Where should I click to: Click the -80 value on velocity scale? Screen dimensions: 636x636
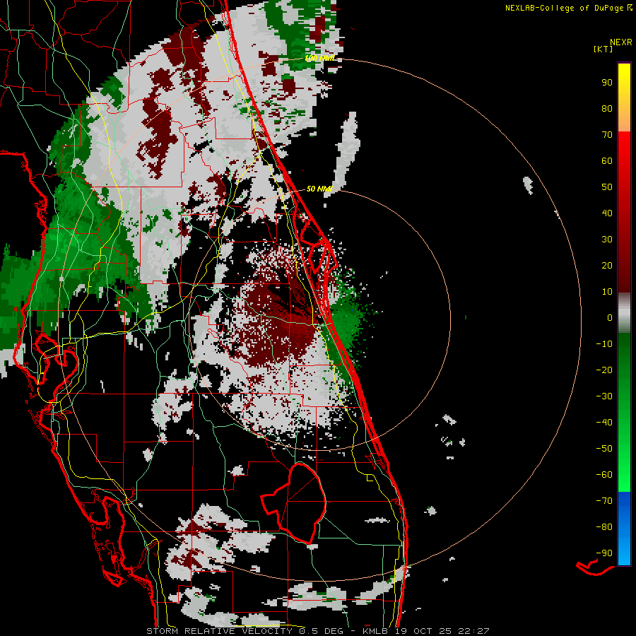coord(604,527)
